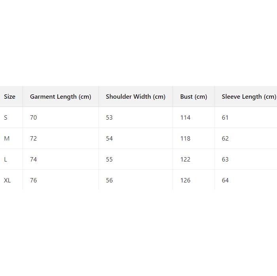Click the Bust (cm) column header
Image resolution: width=277 pixels, height=276 pixels.
coord(194,97)
